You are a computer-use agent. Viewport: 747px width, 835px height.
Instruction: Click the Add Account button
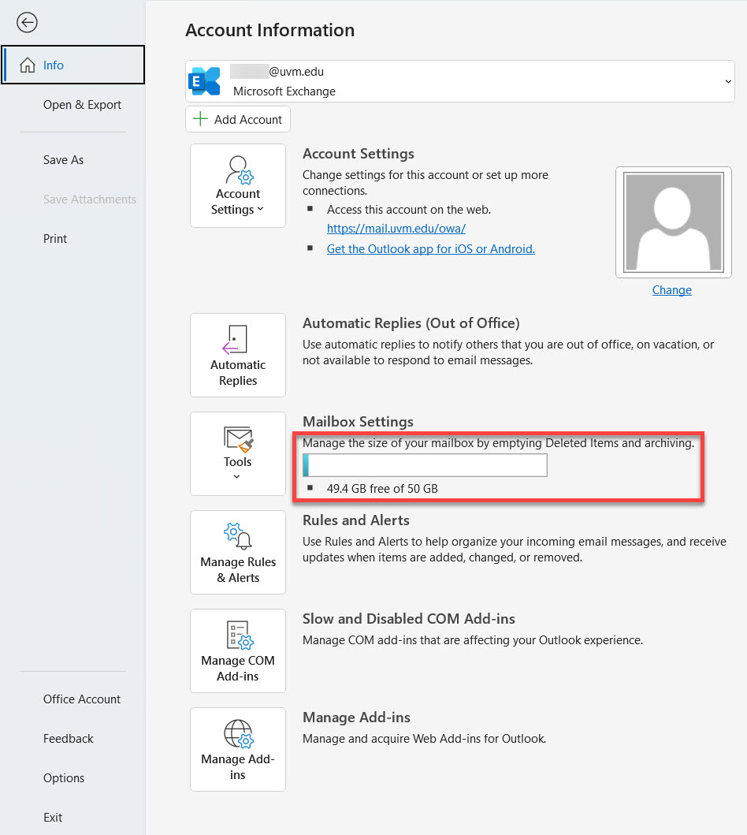pos(237,119)
